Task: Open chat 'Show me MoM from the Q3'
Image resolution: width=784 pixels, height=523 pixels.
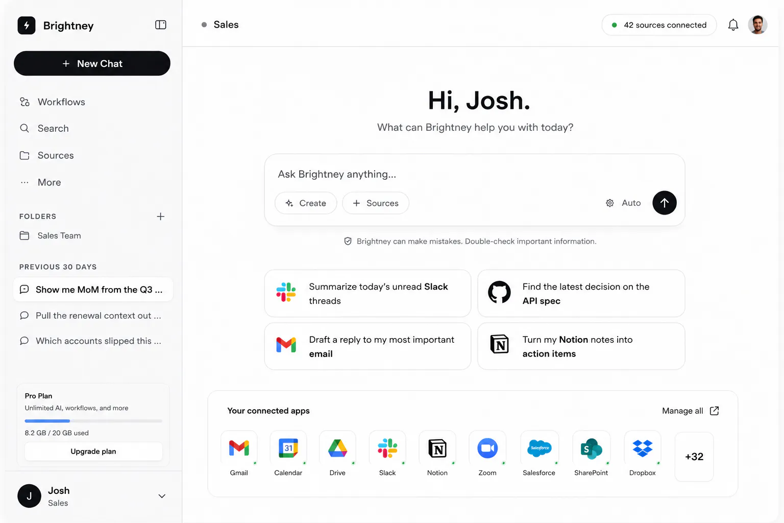Action: coord(93,290)
